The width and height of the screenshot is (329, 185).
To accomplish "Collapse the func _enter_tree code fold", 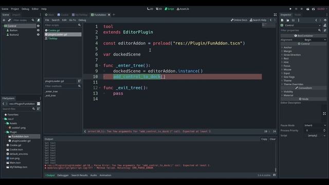I will (100, 66).
